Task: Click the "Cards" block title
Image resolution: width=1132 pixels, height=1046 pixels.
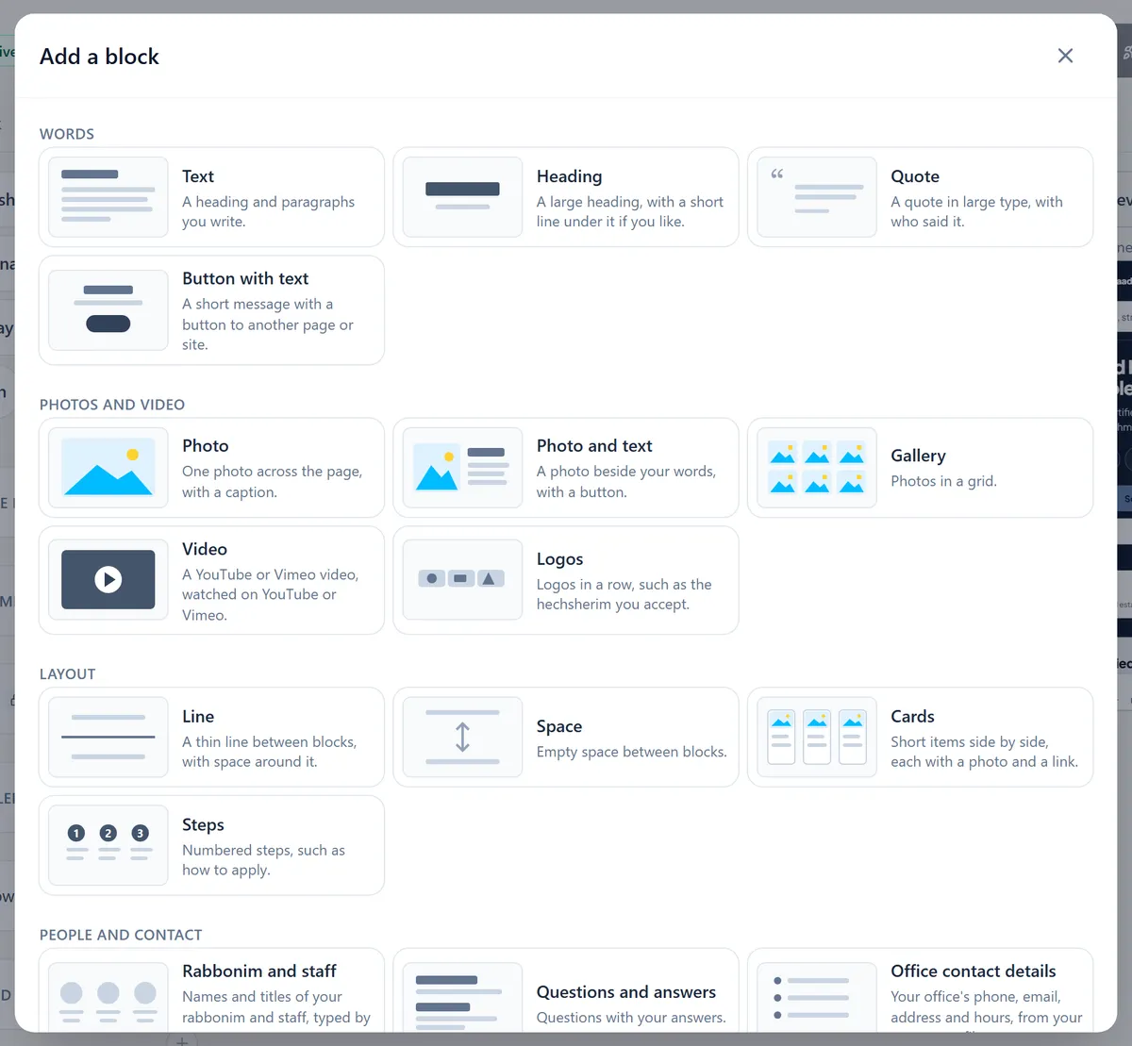Action: (912, 716)
